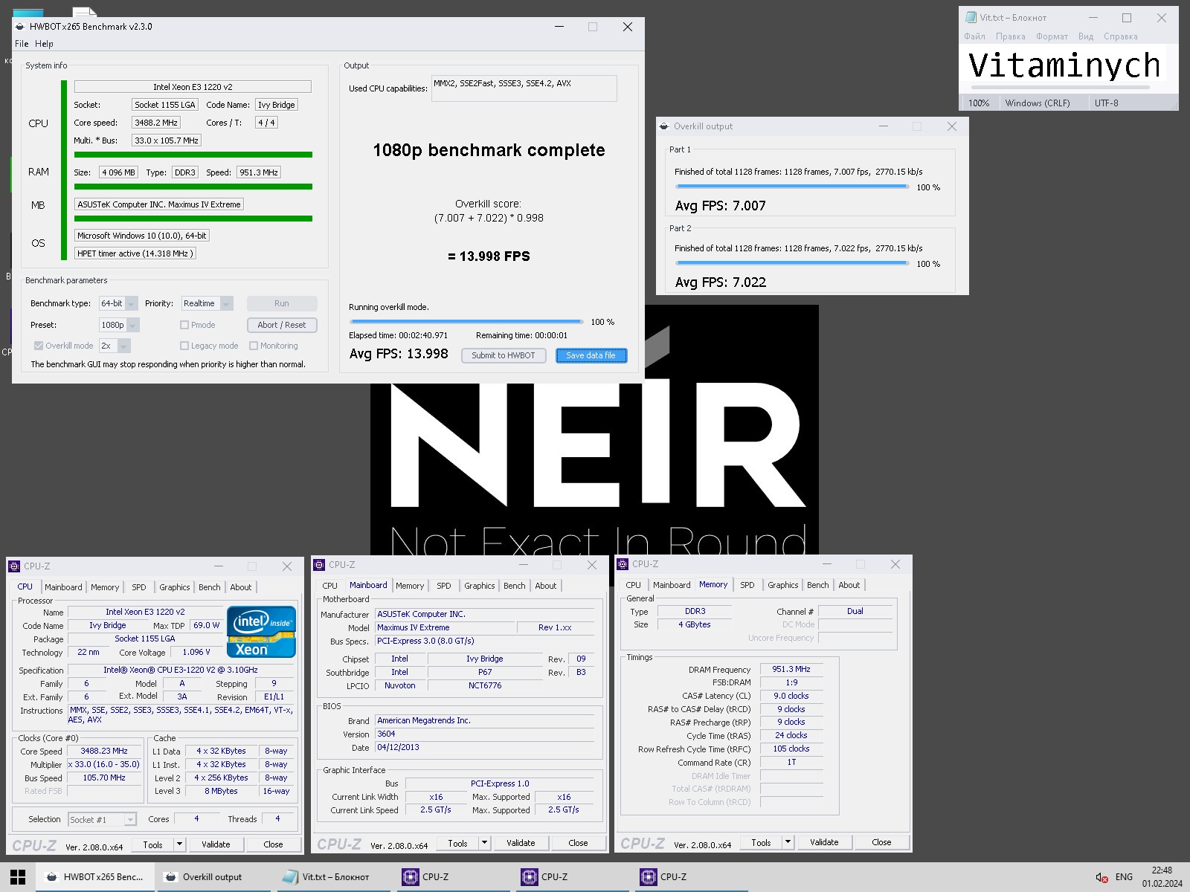Click third CPU-Z taskbar icon

tap(690, 877)
